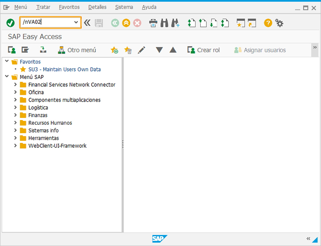321x246 pixels.
Task: Click the Add to Favorites star icon
Action: tap(114, 50)
